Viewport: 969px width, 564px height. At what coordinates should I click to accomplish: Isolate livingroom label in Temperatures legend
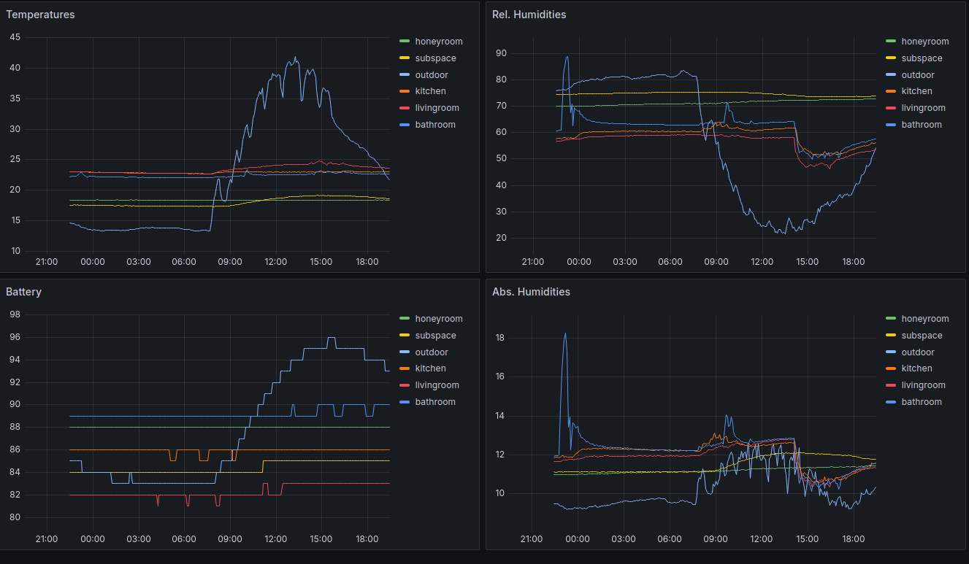click(x=437, y=108)
